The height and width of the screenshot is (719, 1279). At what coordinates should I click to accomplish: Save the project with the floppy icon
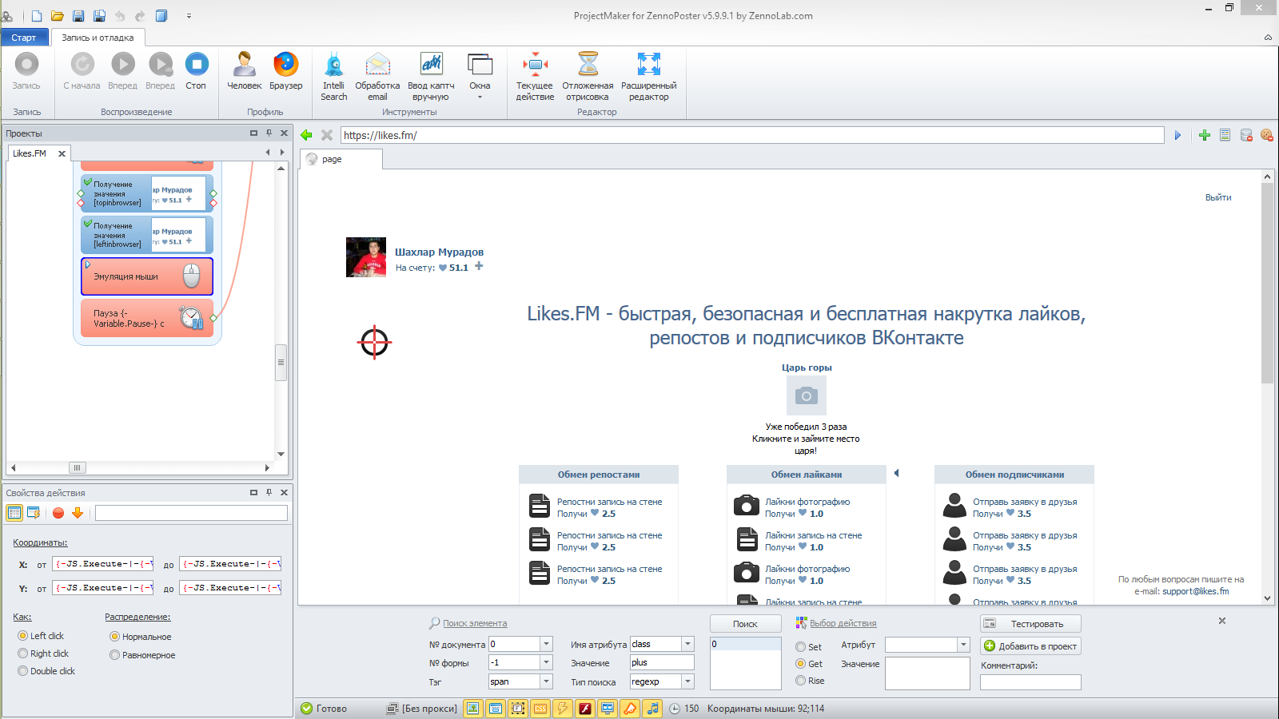tap(78, 16)
